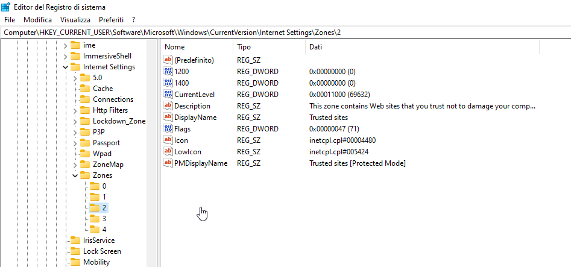Click the string icon of the Description value
This screenshot has width=571, height=267.
[168, 106]
